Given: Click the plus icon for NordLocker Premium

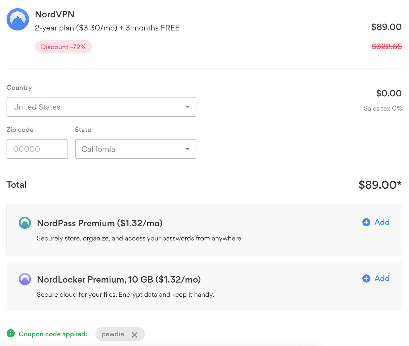Looking at the screenshot, I should pyautogui.click(x=366, y=279).
